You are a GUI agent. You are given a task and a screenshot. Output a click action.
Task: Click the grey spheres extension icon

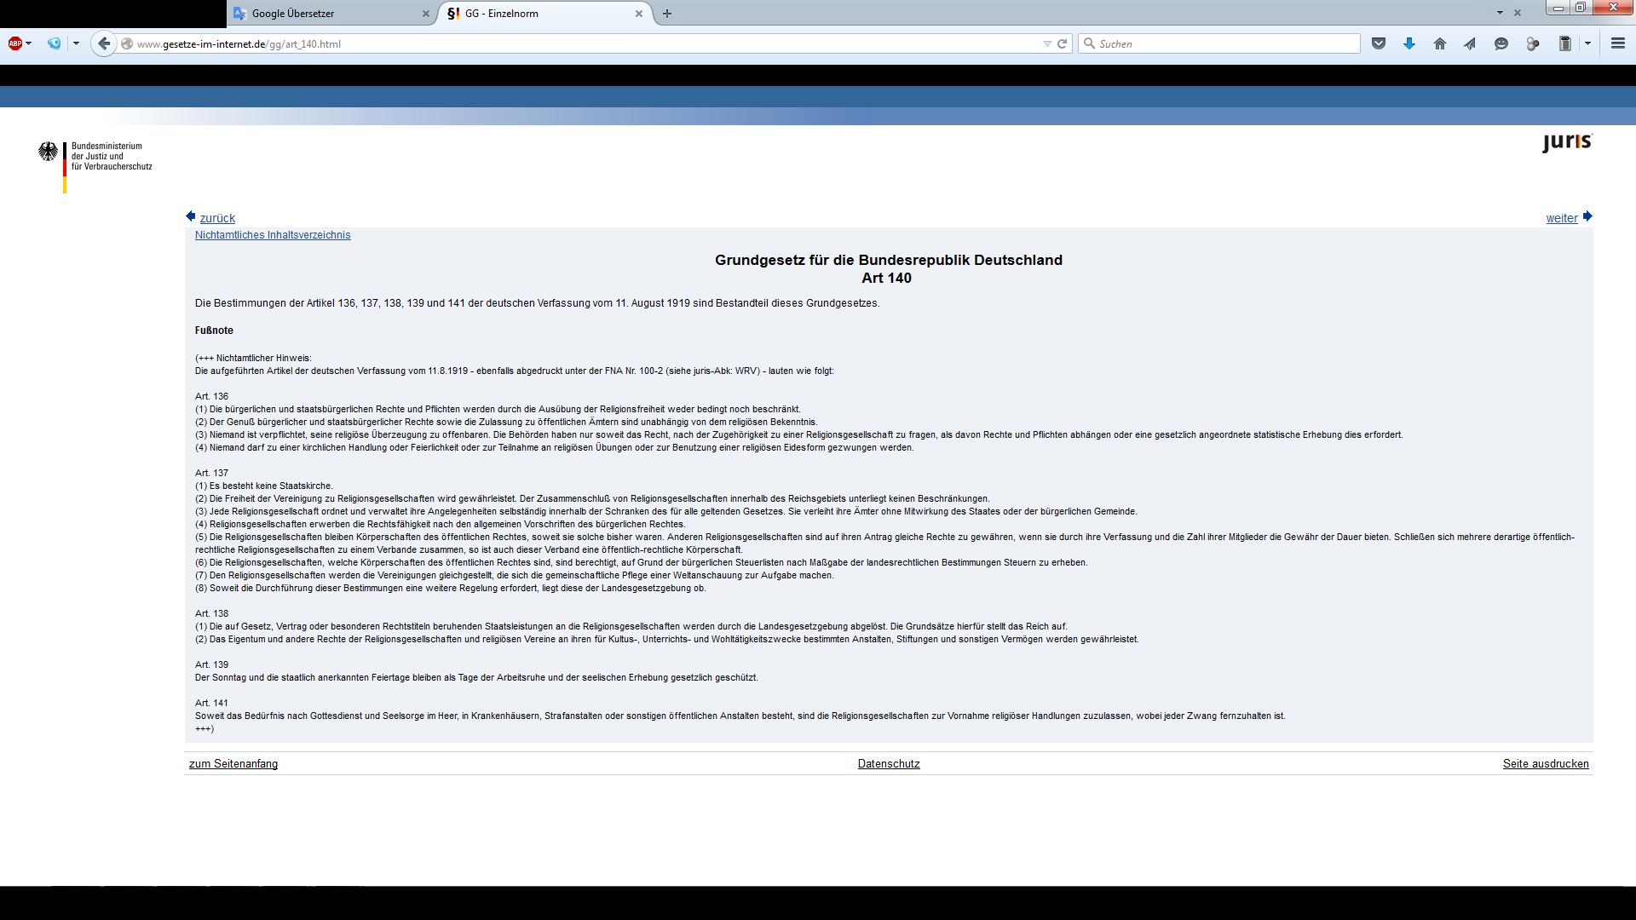point(1533,43)
